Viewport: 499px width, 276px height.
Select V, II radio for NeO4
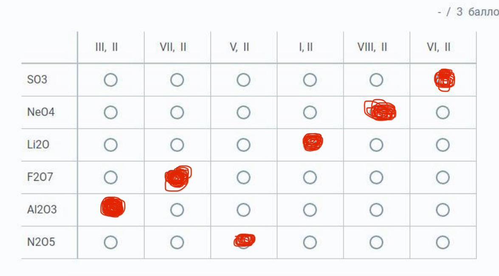[x=243, y=113]
